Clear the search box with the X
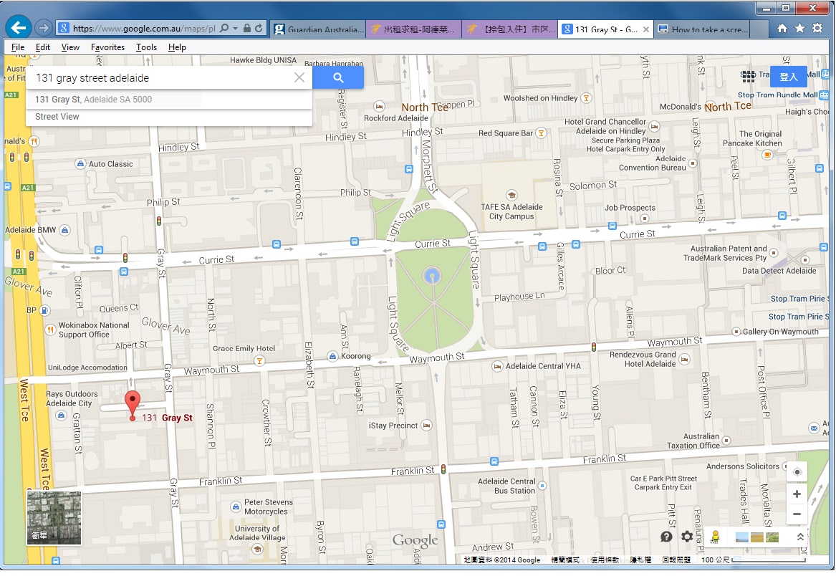The image size is (836, 576). [299, 78]
